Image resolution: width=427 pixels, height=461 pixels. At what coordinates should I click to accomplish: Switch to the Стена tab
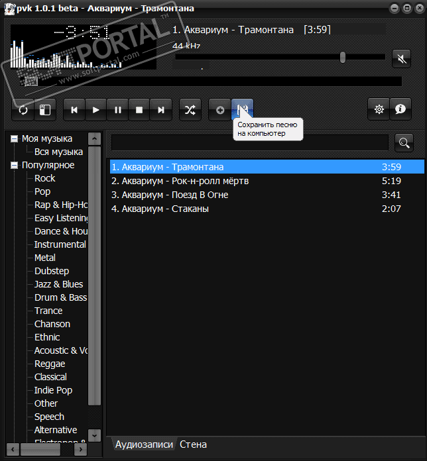[x=193, y=444]
